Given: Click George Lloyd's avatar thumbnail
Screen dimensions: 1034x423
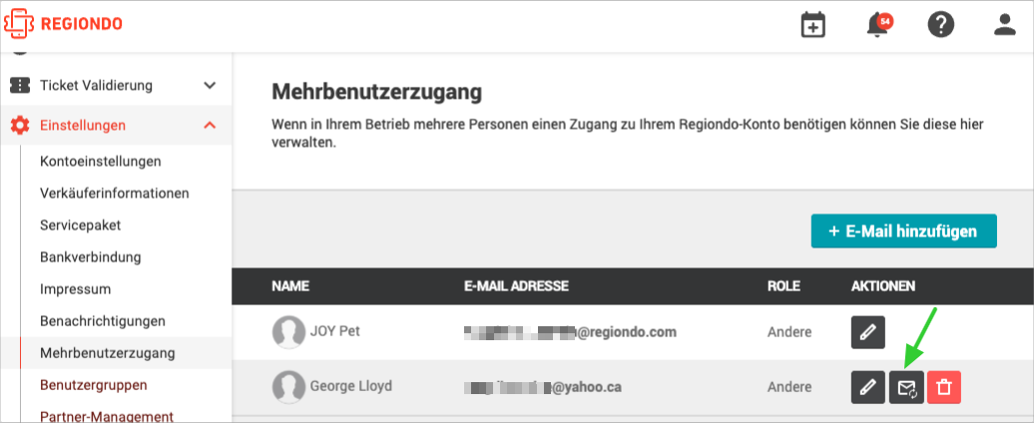Looking at the screenshot, I should (x=288, y=387).
